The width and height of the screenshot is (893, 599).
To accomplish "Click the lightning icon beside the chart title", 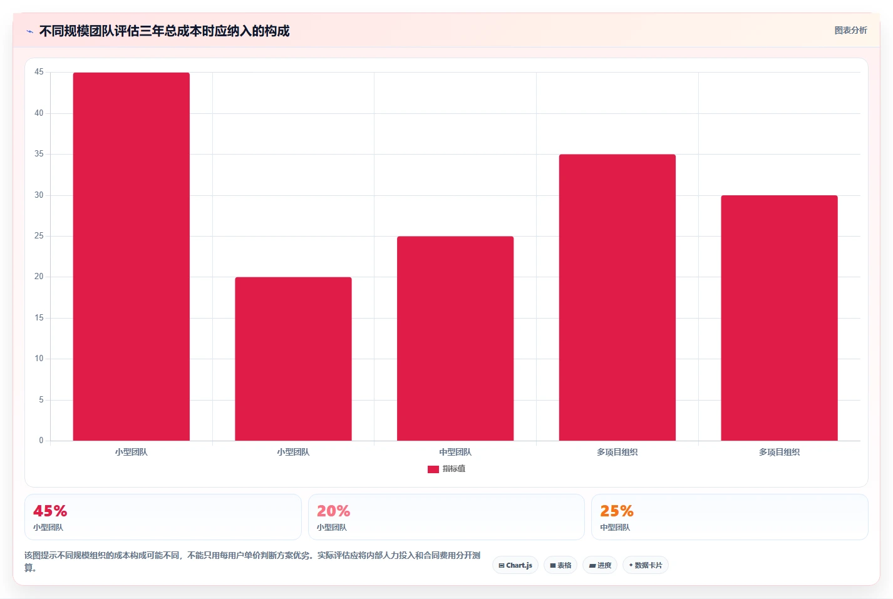I will click(x=29, y=31).
